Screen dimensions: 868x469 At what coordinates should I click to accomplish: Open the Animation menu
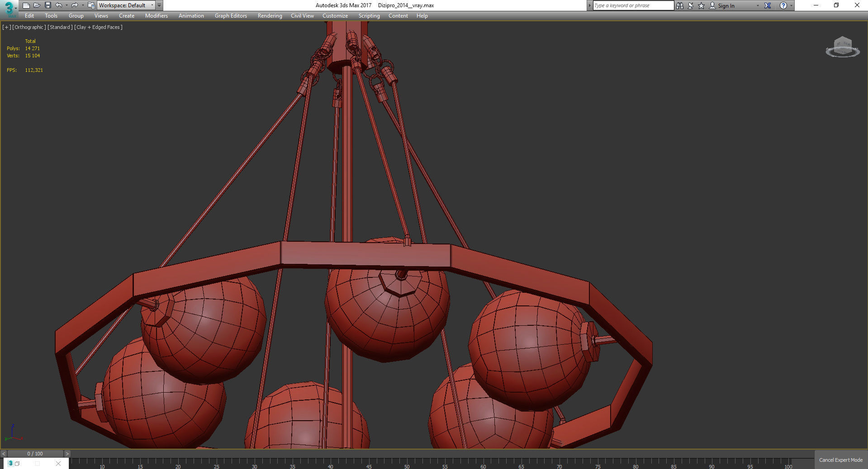pos(191,16)
